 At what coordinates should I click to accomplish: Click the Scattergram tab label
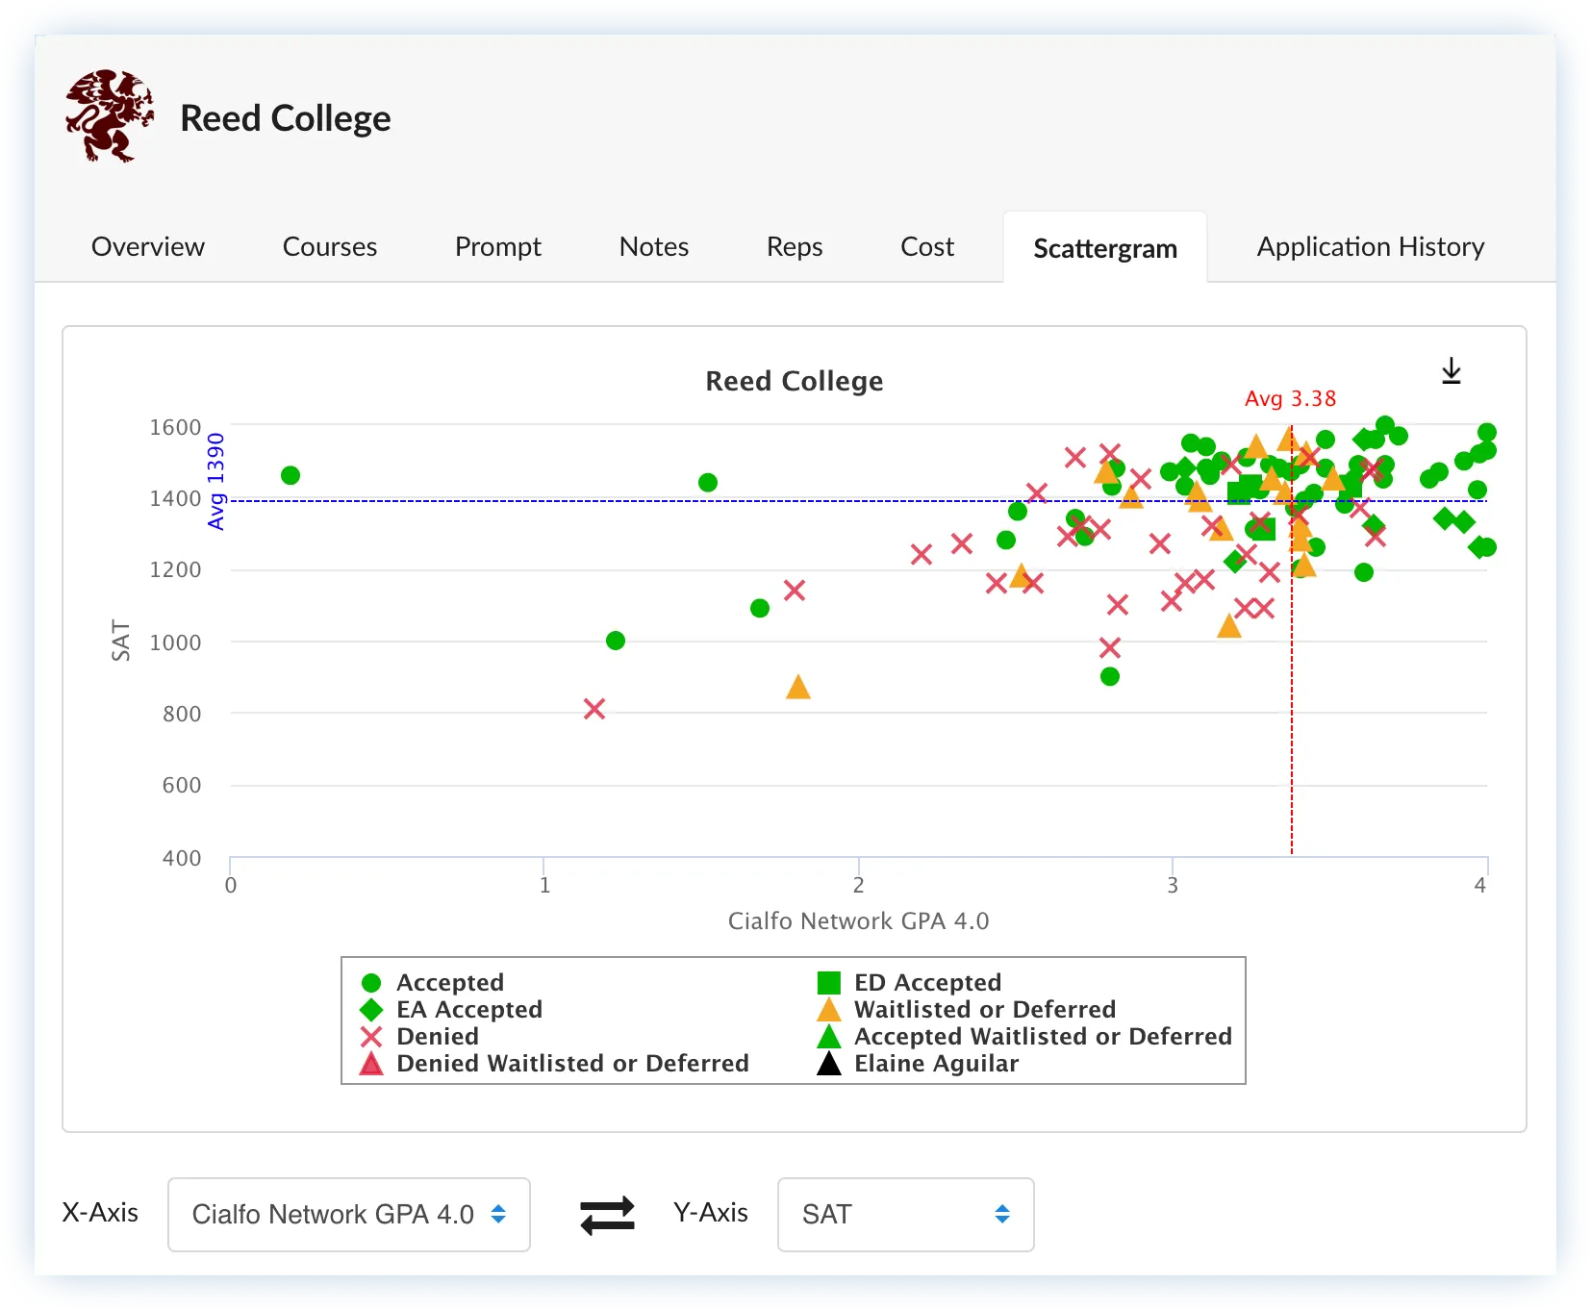tap(1105, 248)
